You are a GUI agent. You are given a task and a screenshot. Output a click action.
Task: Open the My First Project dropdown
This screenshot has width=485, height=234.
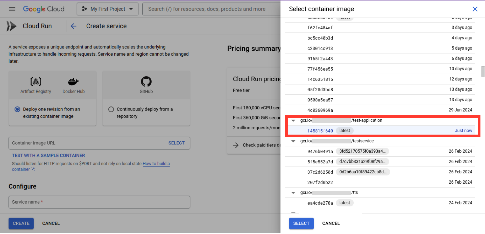108,9
